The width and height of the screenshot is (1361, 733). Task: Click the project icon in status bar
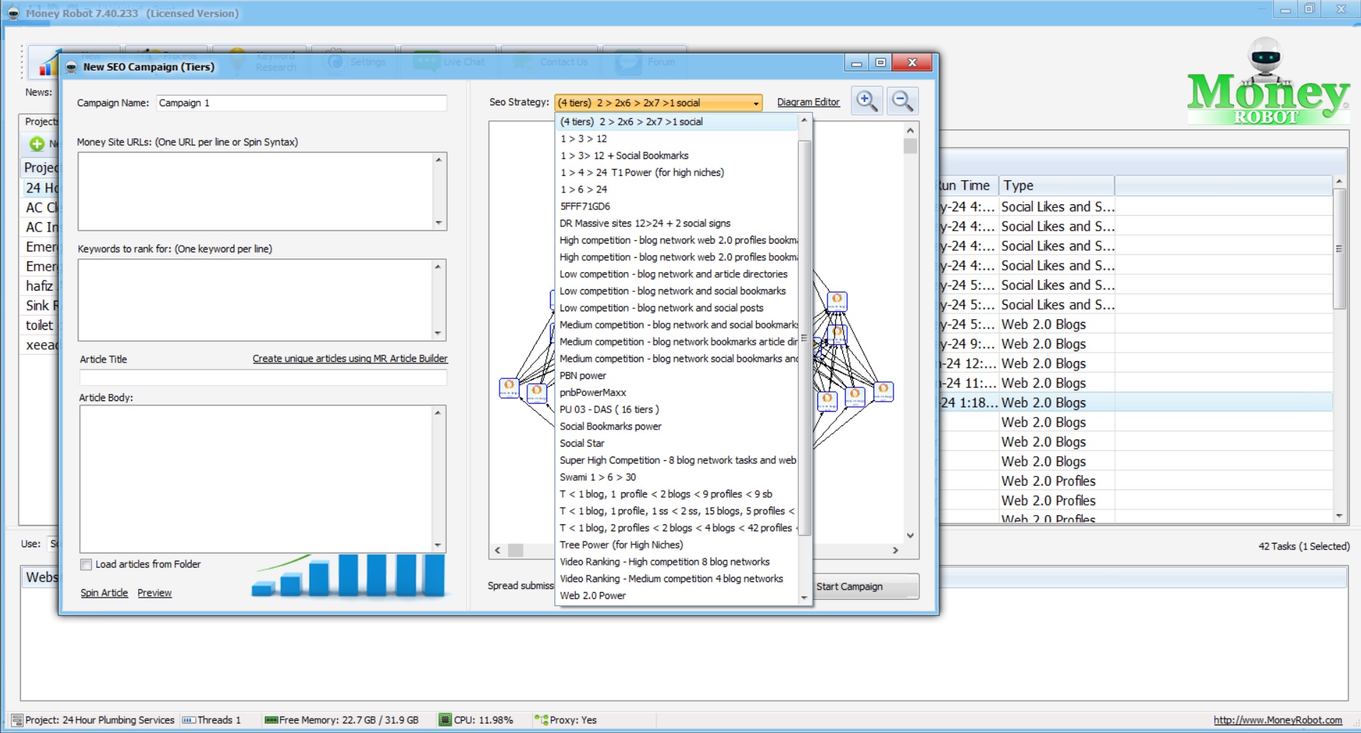tap(17, 720)
